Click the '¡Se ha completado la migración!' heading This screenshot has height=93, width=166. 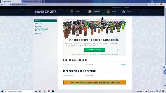tap(94, 40)
